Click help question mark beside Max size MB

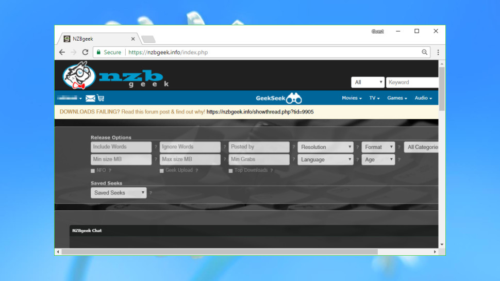coord(225,159)
